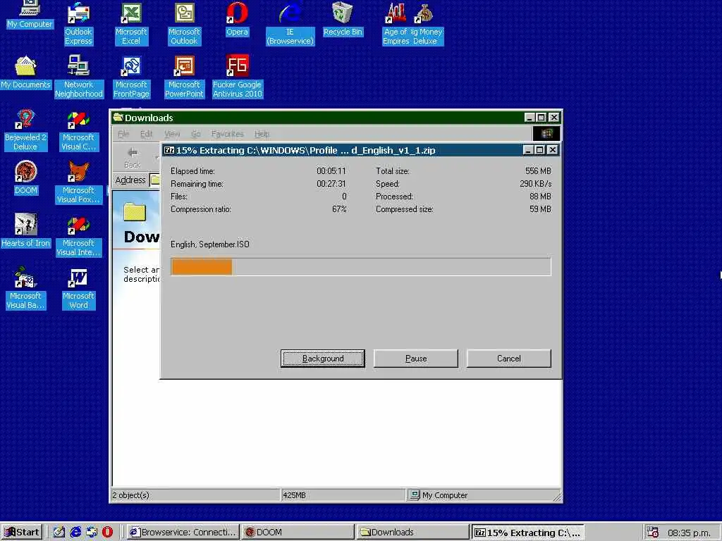The image size is (722, 541).
Task: Click the Processed value 88 MB
Action: coord(540,197)
